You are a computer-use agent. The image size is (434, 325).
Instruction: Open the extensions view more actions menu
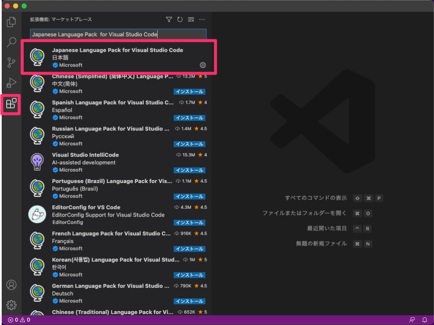[202, 19]
